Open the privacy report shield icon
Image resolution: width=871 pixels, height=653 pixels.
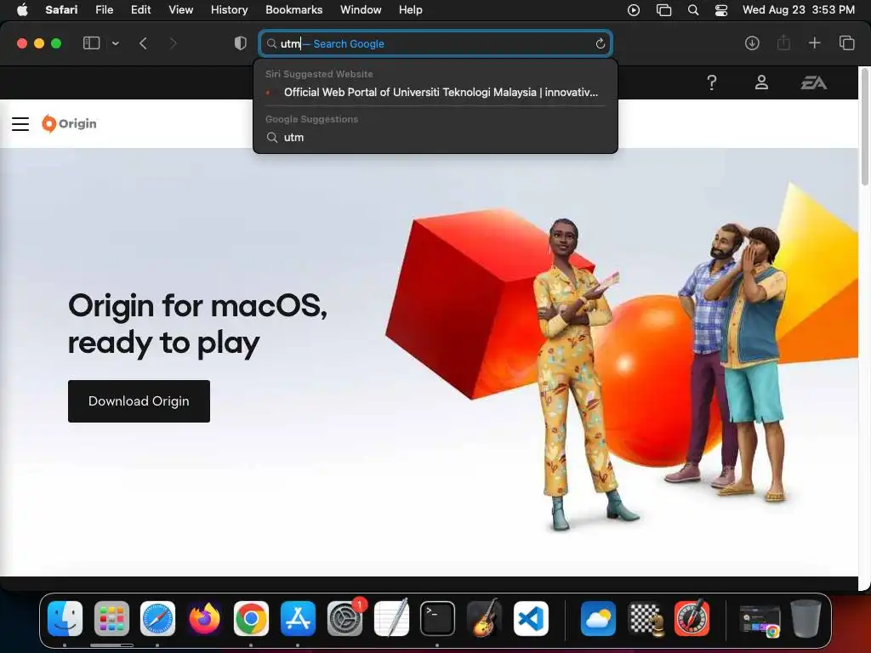pyautogui.click(x=240, y=43)
